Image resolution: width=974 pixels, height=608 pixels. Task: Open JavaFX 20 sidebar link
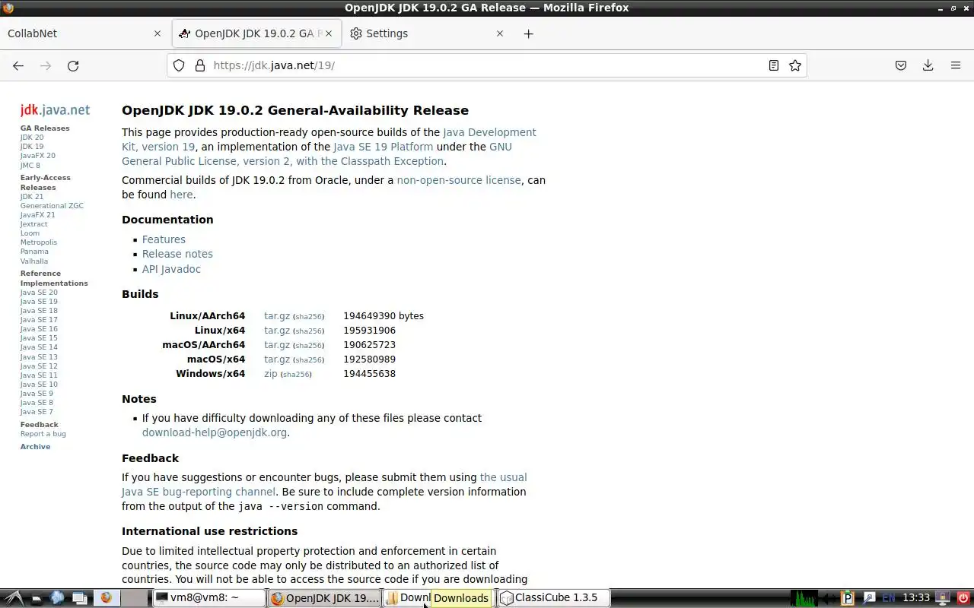pyautogui.click(x=38, y=156)
